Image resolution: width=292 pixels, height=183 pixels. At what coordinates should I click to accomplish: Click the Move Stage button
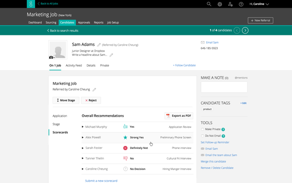pyautogui.click(x=66, y=100)
